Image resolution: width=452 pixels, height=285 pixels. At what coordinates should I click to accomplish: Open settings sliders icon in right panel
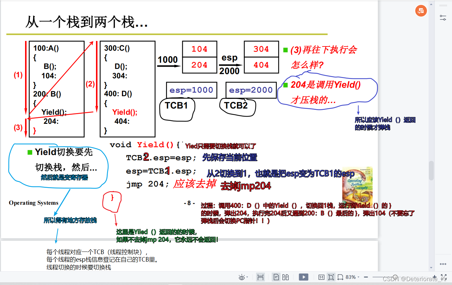[443, 18]
